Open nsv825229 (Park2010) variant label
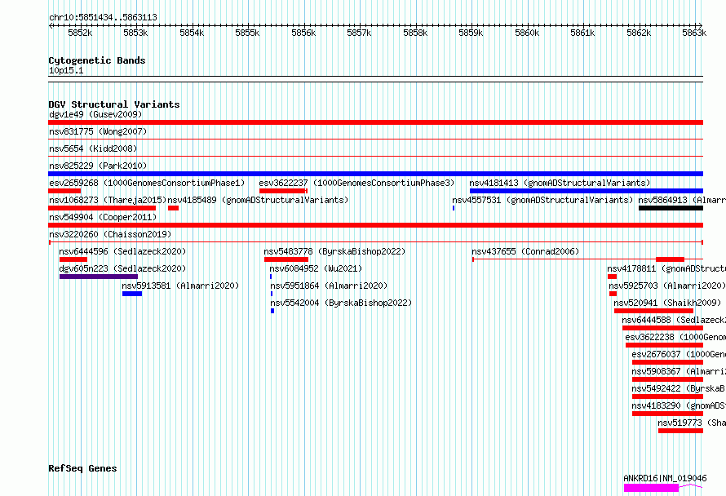 (x=98, y=166)
